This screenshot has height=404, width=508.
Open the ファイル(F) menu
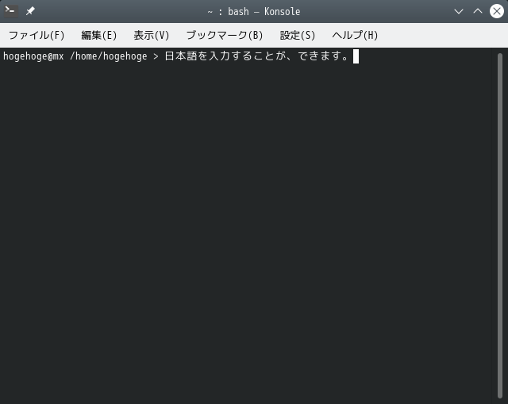[x=37, y=35]
